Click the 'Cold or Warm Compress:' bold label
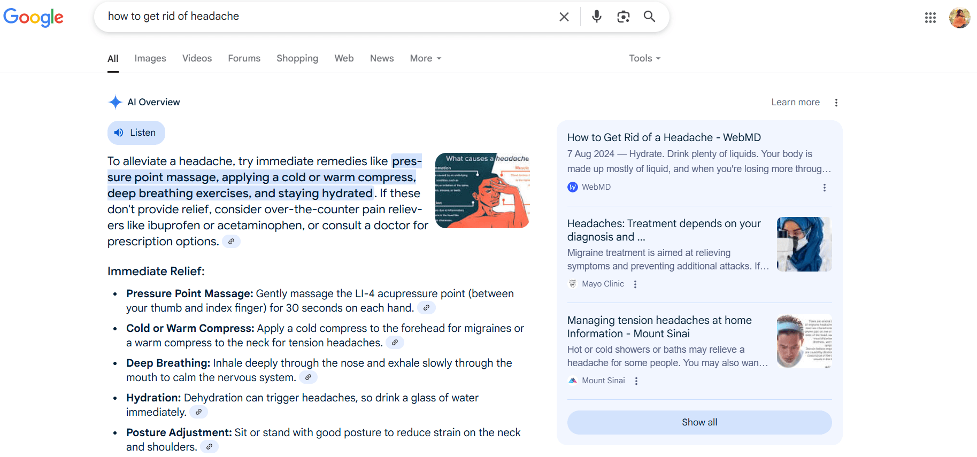 click(190, 328)
